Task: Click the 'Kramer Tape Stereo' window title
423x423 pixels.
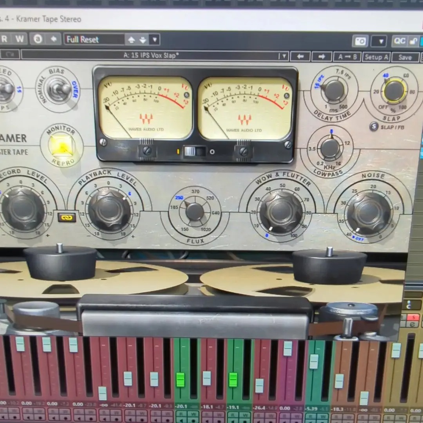Action: tap(49, 19)
